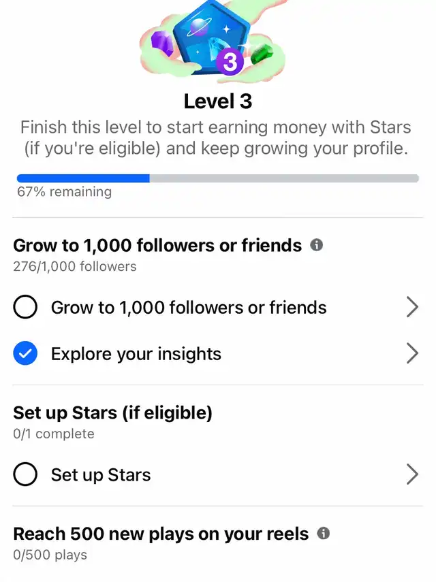
Task: Open info icon beside followers goal heading
Action: click(x=316, y=245)
